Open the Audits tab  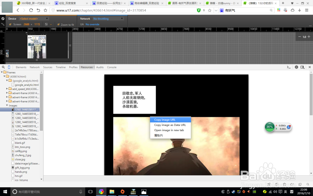[100, 67]
